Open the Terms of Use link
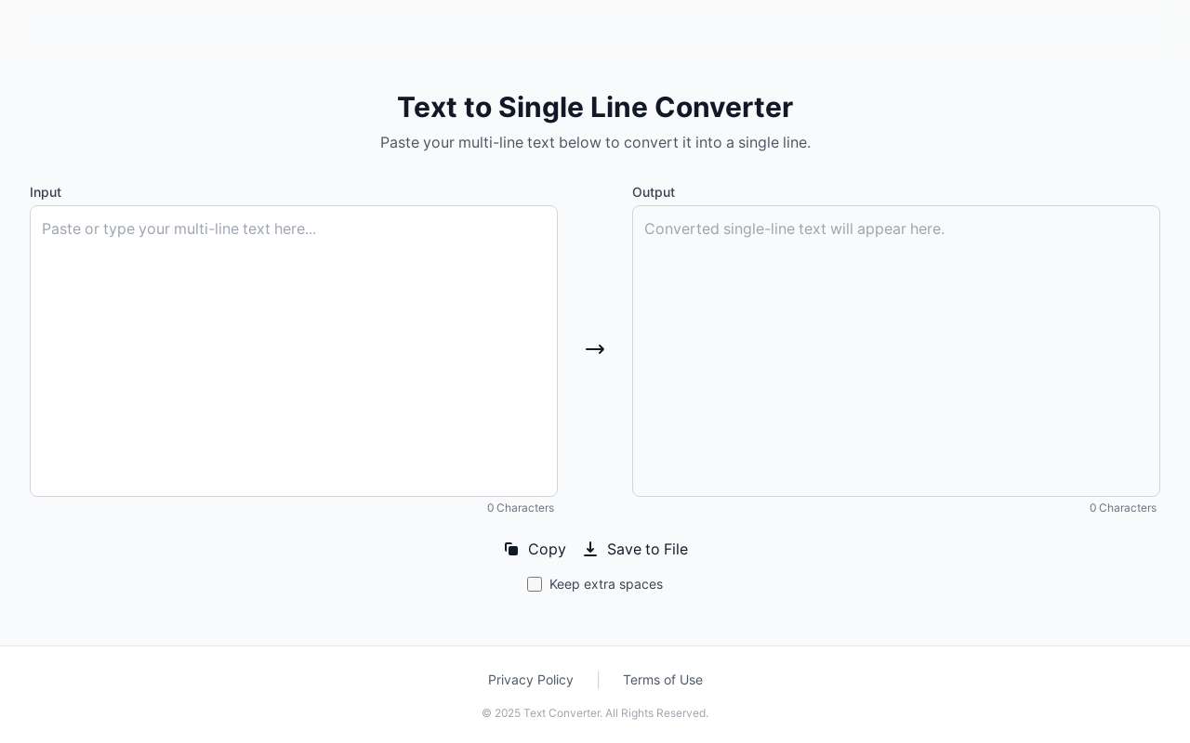 [663, 680]
